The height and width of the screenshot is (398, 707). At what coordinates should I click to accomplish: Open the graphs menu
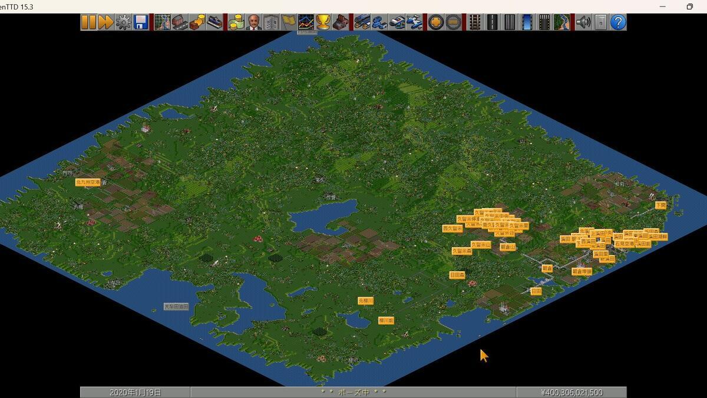click(x=305, y=22)
